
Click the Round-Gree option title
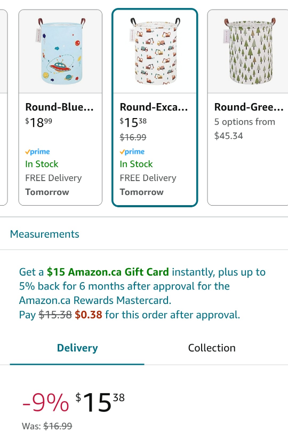(249, 107)
